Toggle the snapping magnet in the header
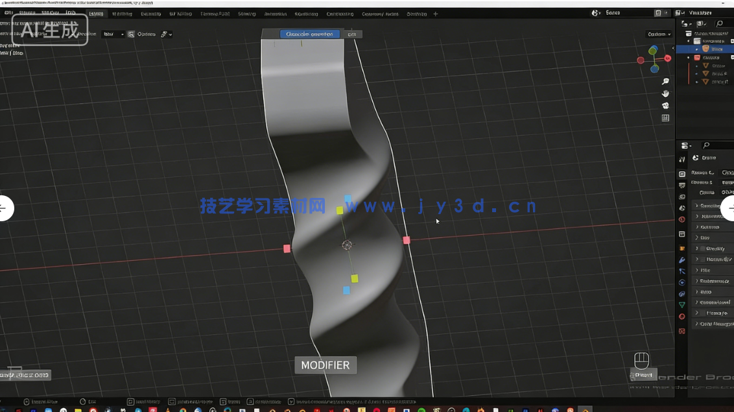734x412 pixels. point(130,34)
